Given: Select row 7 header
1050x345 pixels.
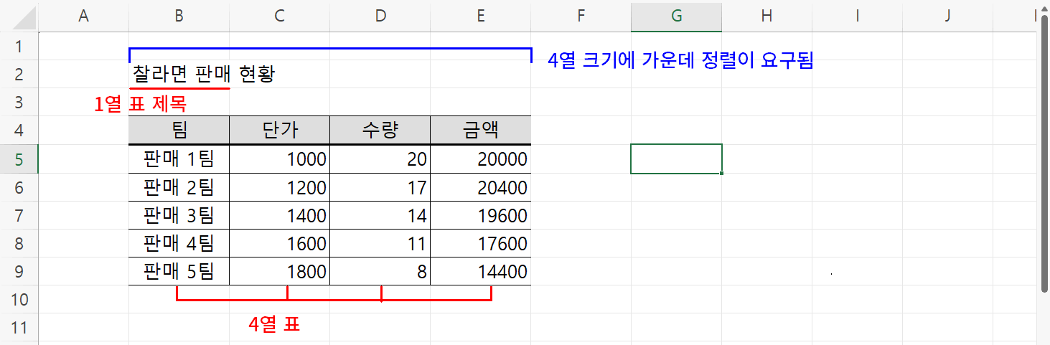Looking at the screenshot, I should (19, 215).
